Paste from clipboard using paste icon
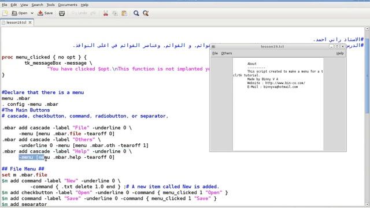The image size is (370, 208). pos(124,13)
